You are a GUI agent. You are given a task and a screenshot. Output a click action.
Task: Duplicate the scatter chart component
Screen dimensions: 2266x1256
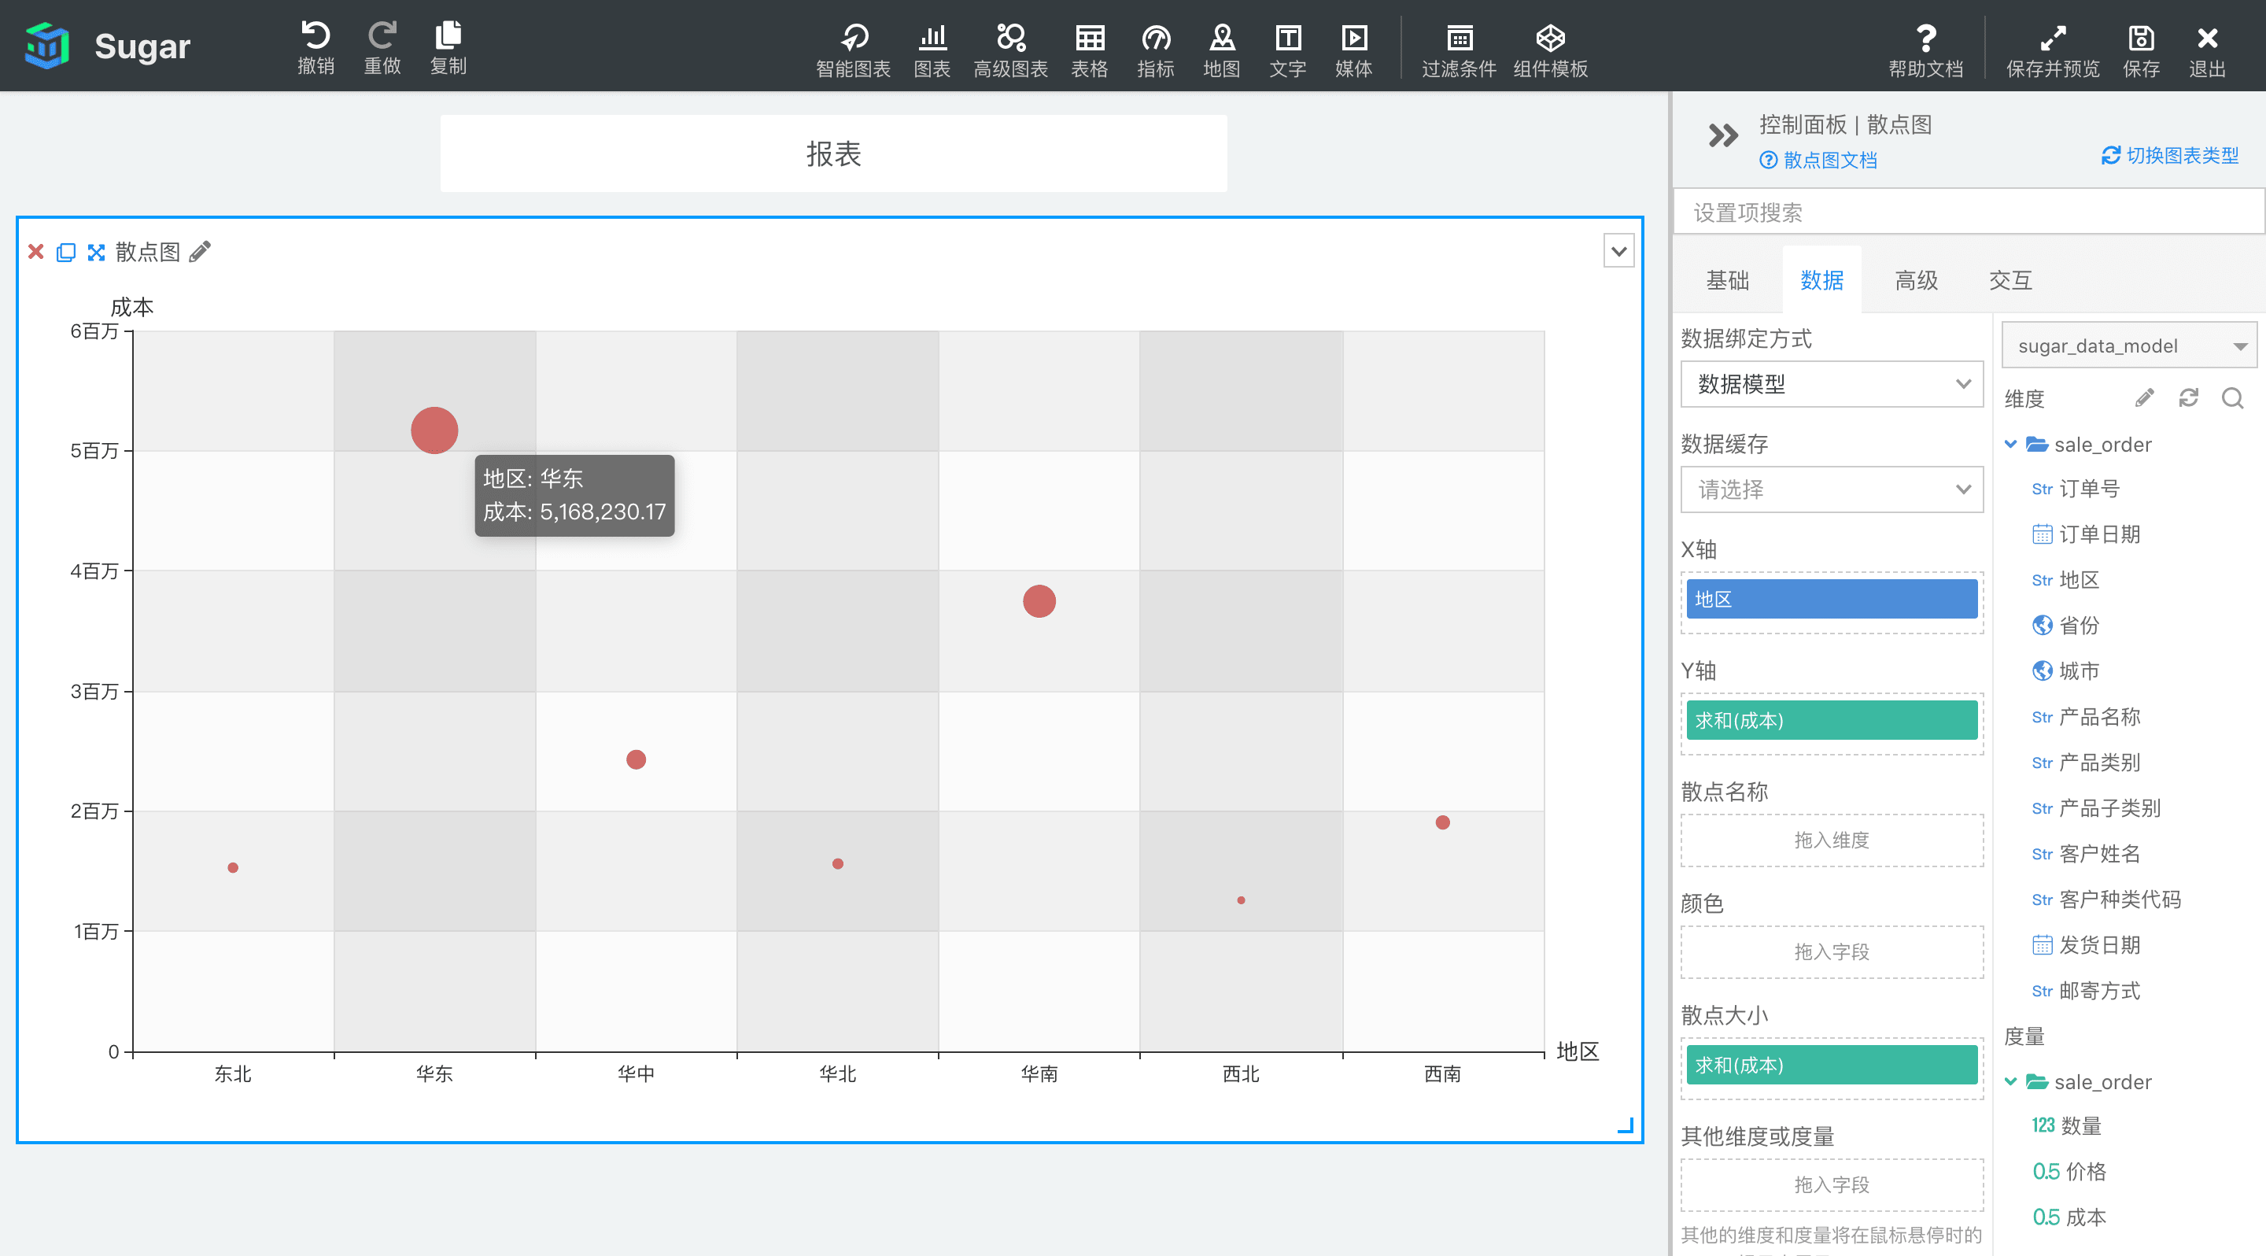click(66, 253)
